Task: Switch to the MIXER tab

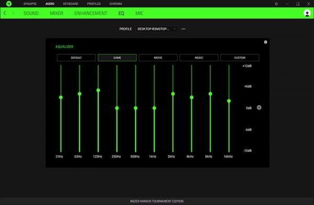Action: pyautogui.click(x=57, y=13)
